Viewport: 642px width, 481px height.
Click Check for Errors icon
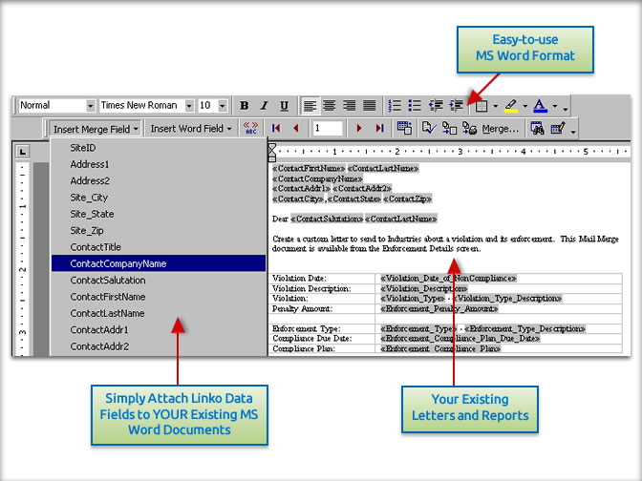[x=429, y=129]
